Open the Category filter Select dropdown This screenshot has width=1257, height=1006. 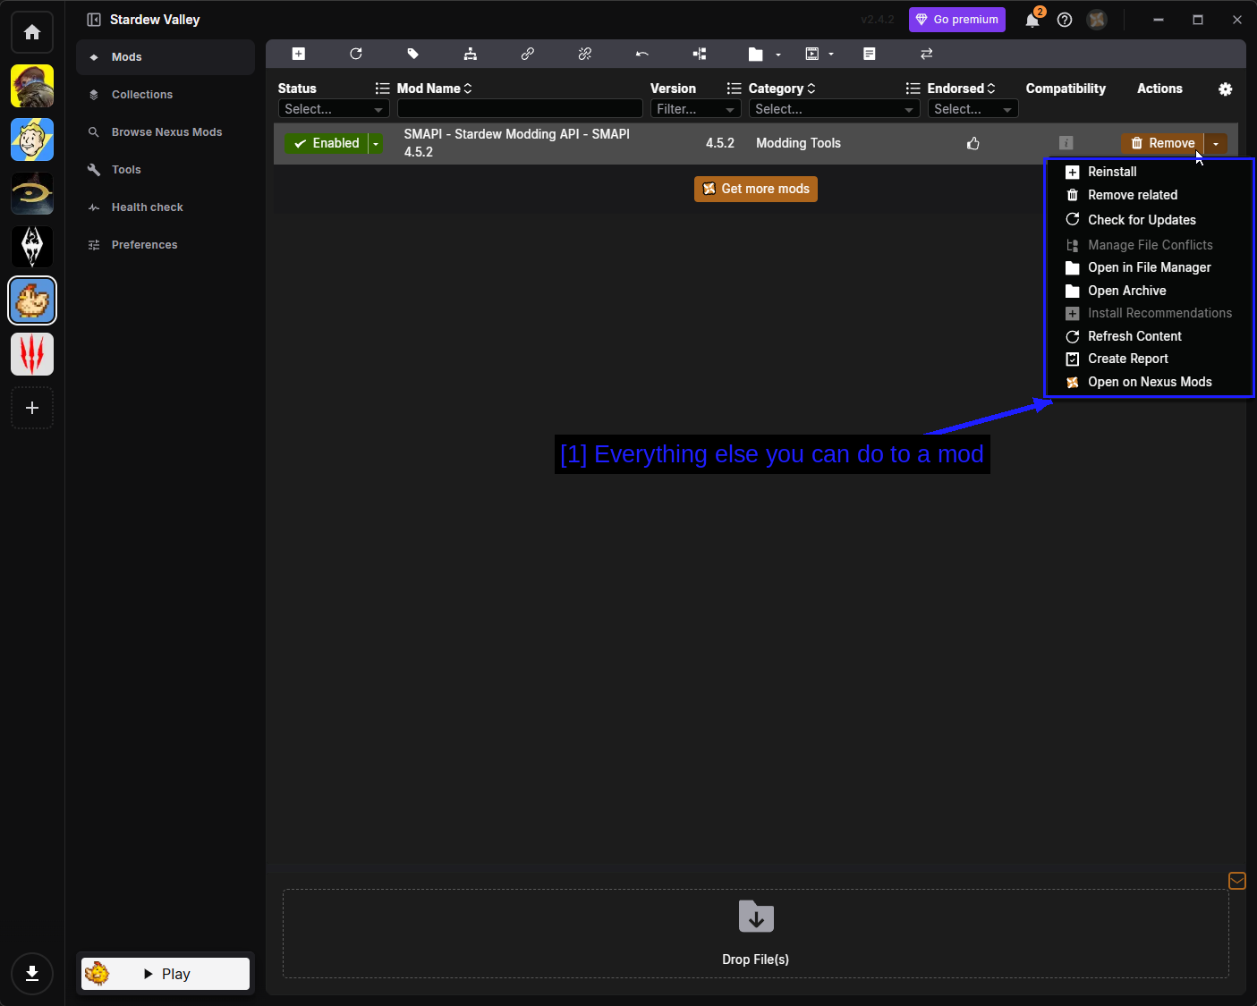pyautogui.click(x=834, y=109)
